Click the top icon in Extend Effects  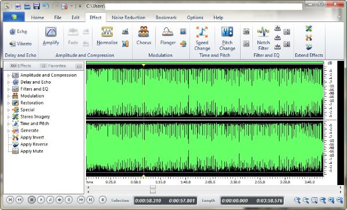pos(309,28)
